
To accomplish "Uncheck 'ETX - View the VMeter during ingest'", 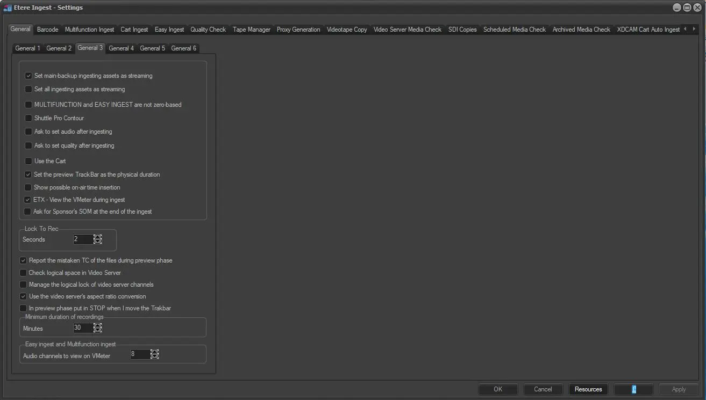I will [28, 200].
